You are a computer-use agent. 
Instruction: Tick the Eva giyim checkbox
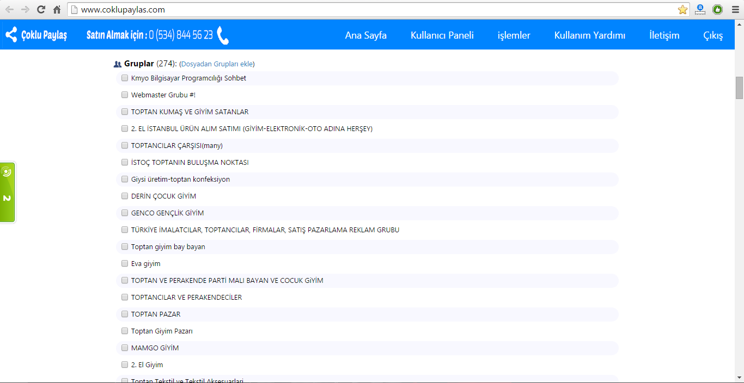tap(125, 263)
